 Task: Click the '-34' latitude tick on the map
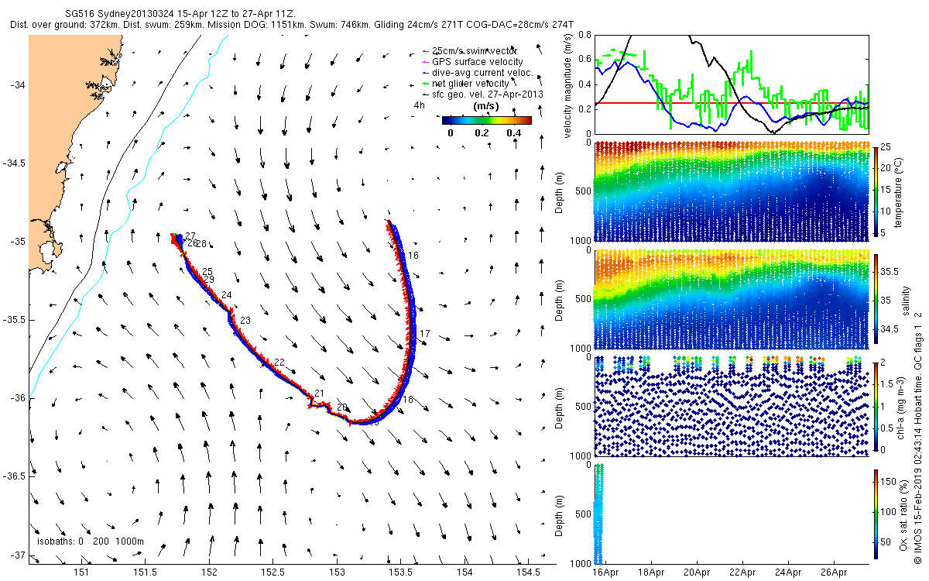[18, 84]
